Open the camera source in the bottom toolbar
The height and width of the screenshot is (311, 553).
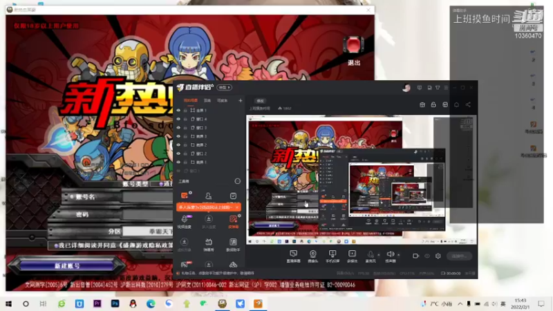(313, 256)
